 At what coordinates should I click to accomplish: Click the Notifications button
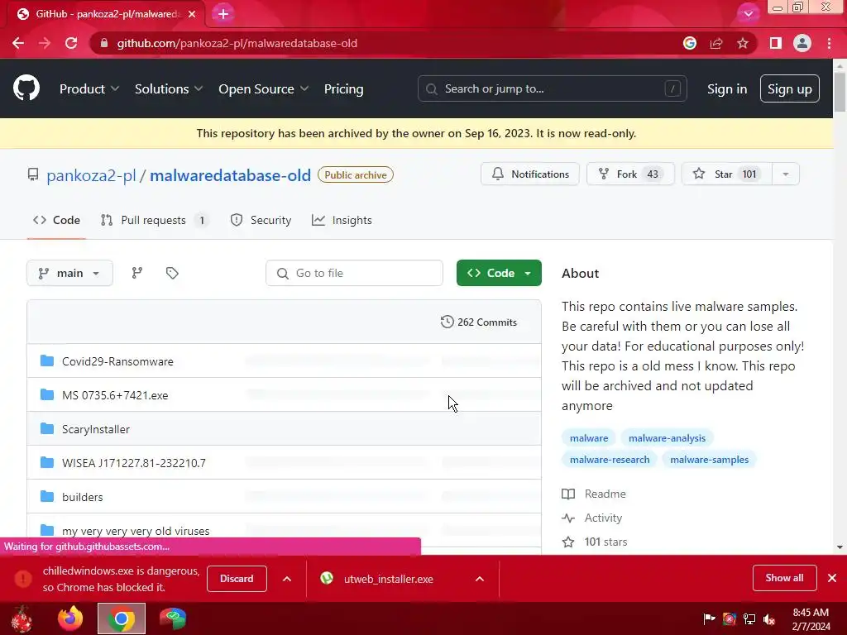530,174
